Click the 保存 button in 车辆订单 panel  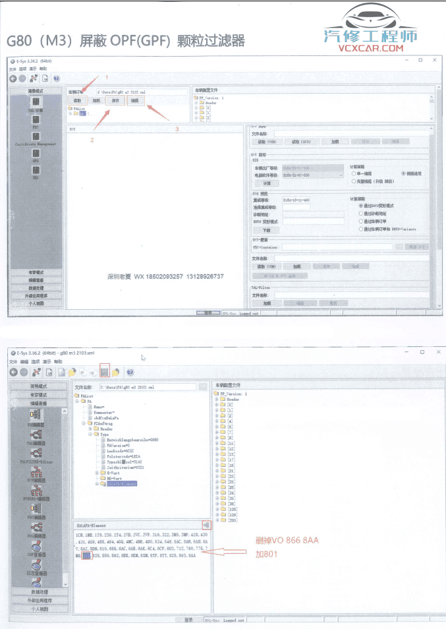click(115, 101)
